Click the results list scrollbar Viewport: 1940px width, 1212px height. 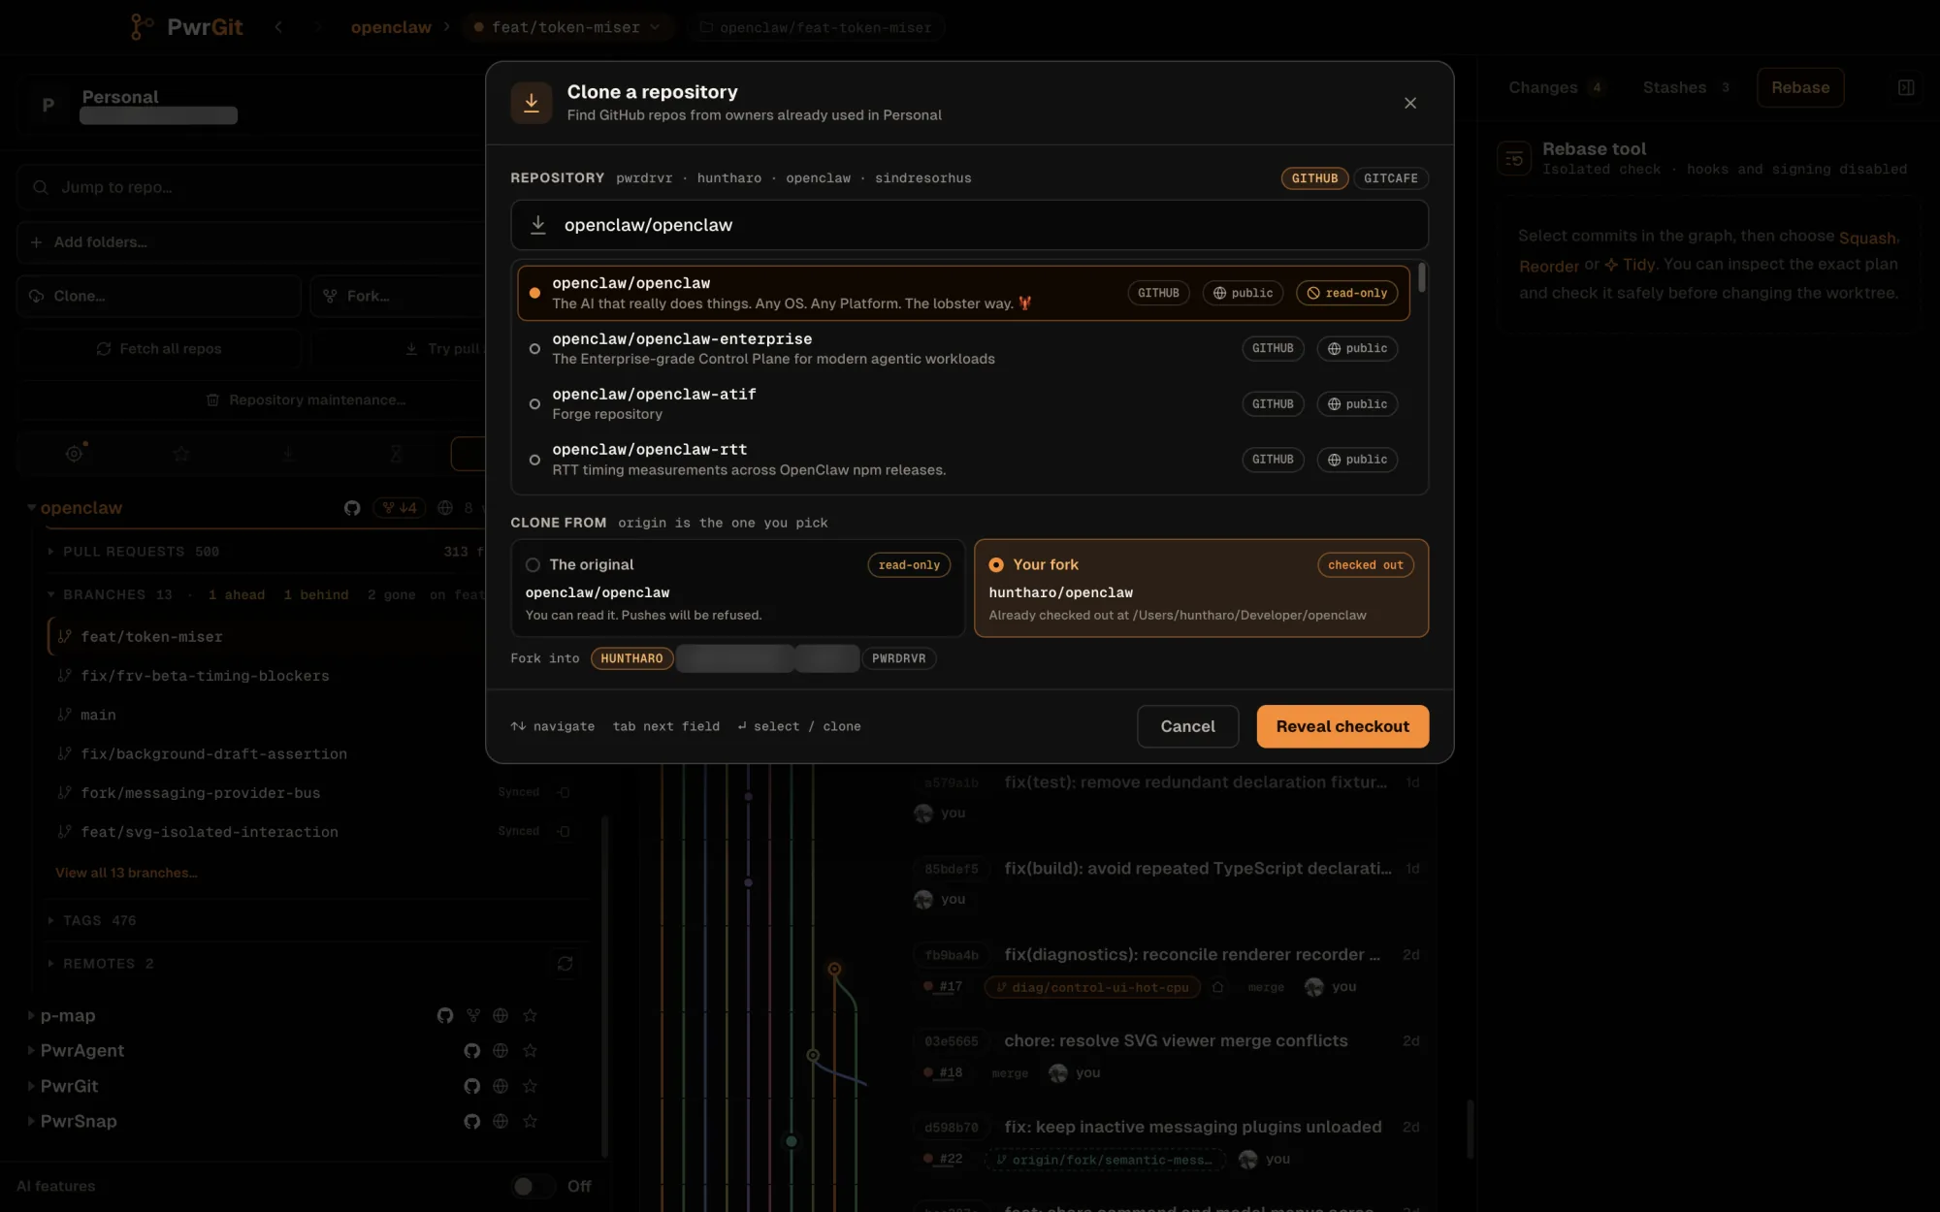point(1422,277)
